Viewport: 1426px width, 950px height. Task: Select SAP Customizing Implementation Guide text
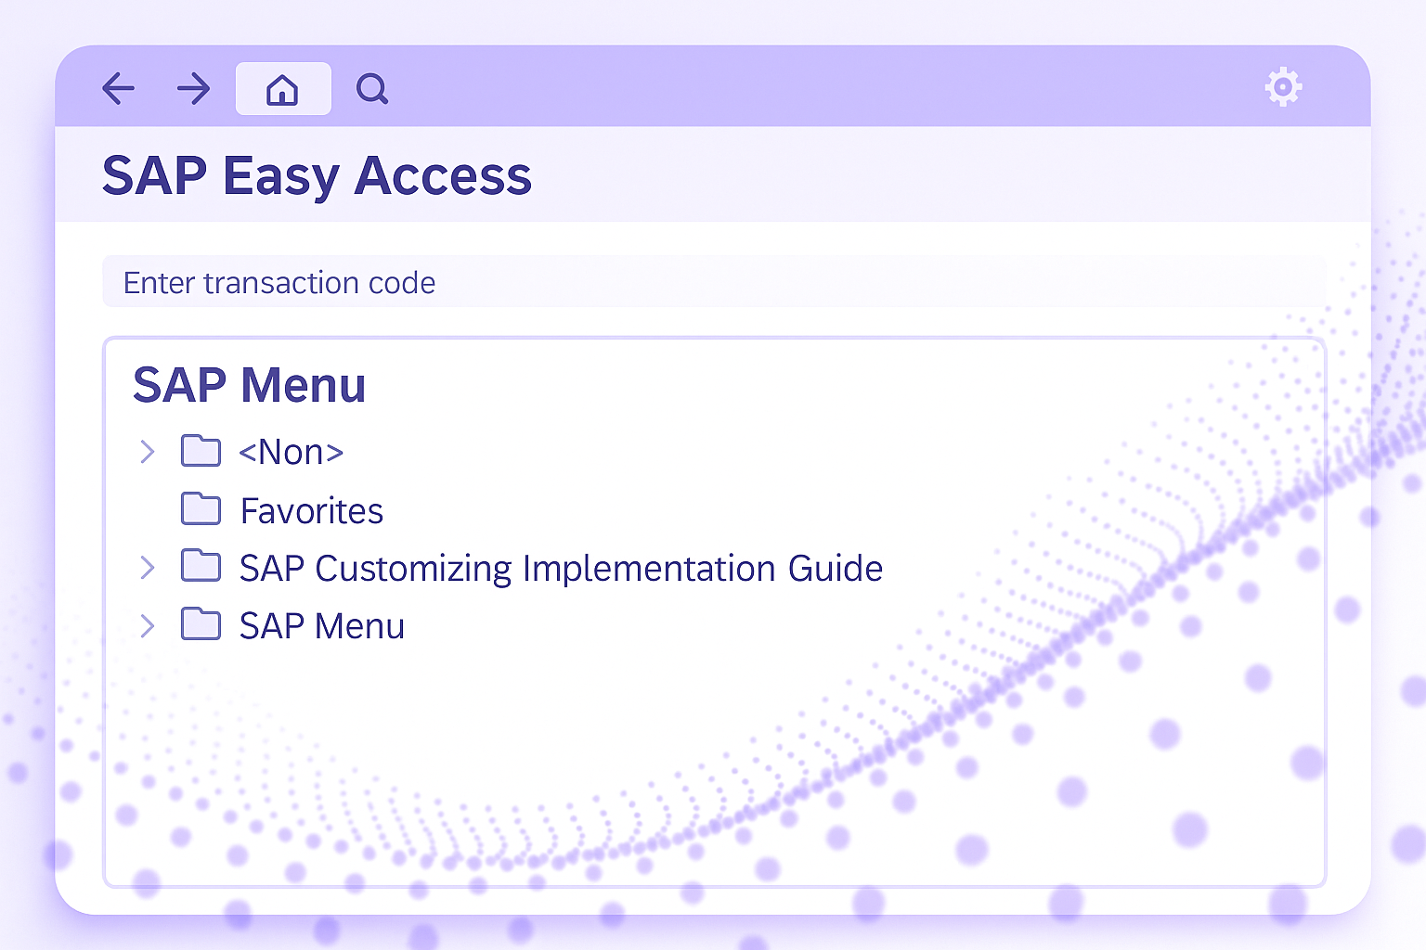click(x=561, y=569)
